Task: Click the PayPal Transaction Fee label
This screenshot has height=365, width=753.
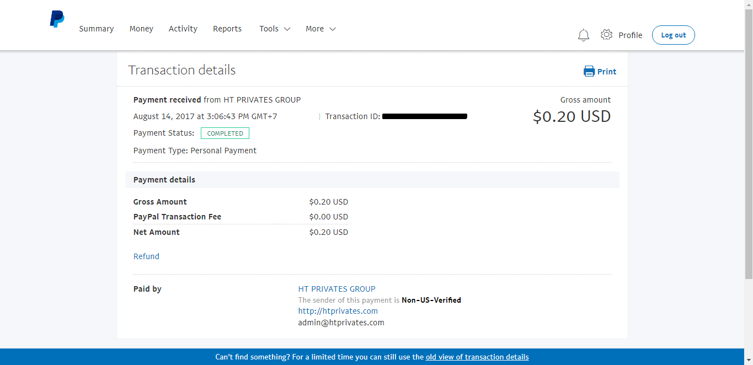Action: (x=177, y=217)
